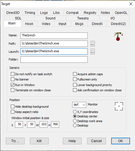Open the Msgs tab

pos(79,24)
